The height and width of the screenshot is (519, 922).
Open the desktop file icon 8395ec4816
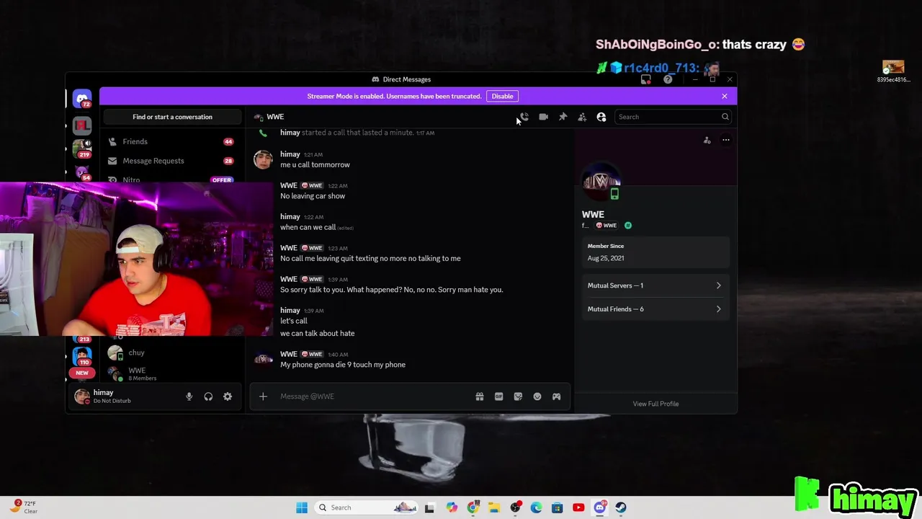click(x=893, y=72)
